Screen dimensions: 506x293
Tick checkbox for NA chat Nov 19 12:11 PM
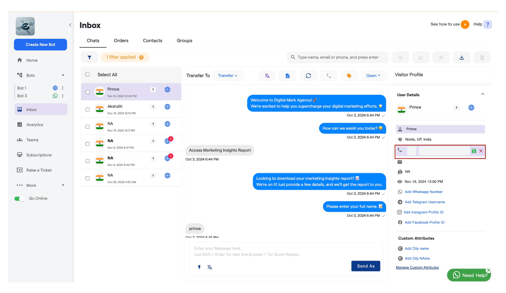point(88,127)
